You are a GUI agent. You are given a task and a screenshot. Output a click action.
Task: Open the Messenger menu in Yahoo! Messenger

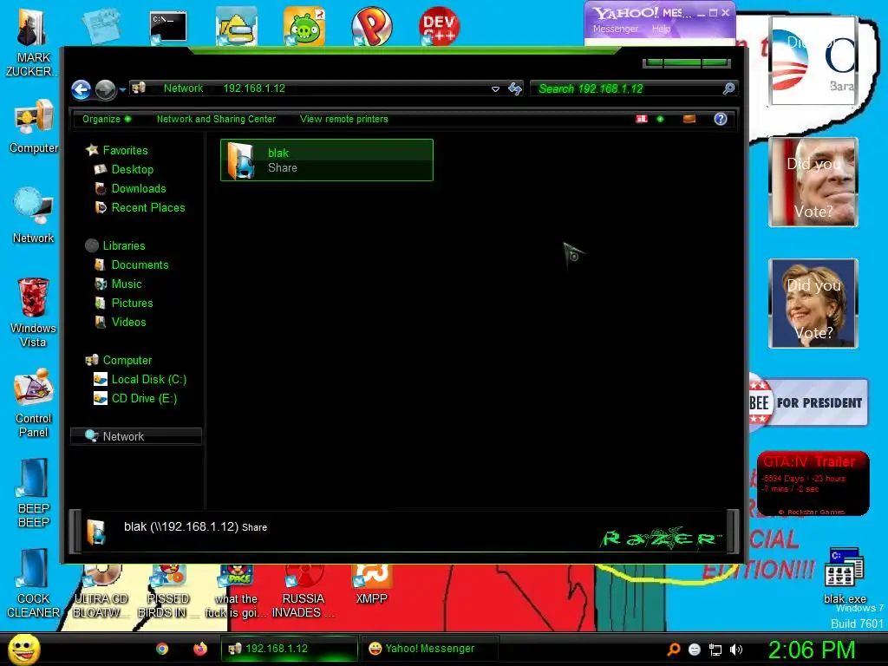615,29
